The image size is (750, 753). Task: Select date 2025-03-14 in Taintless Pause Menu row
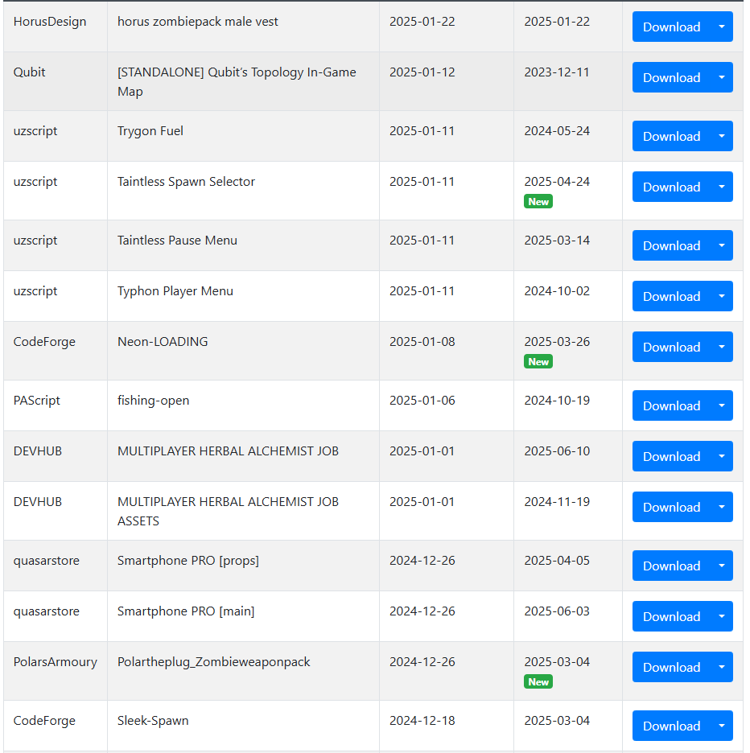[x=557, y=240]
